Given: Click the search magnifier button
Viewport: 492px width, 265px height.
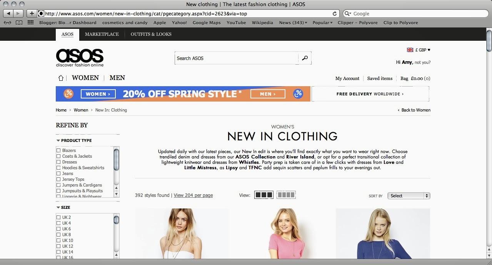Looking at the screenshot, I should pos(305,58).
